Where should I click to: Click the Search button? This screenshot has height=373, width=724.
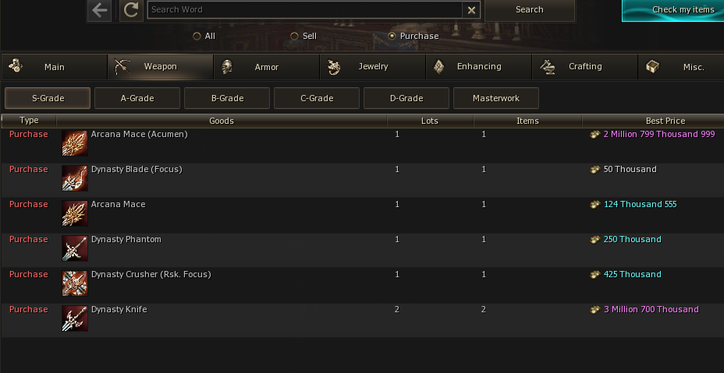tap(529, 10)
